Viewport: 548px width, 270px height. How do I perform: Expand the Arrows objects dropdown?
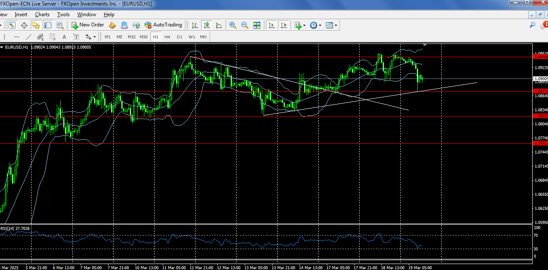(94, 37)
